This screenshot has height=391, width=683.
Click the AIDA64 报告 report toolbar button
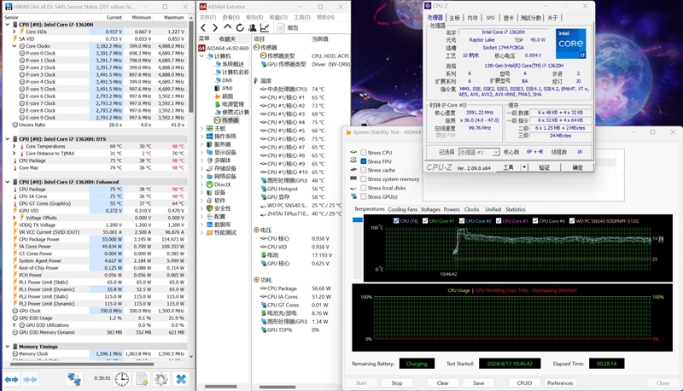tap(289, 28)
